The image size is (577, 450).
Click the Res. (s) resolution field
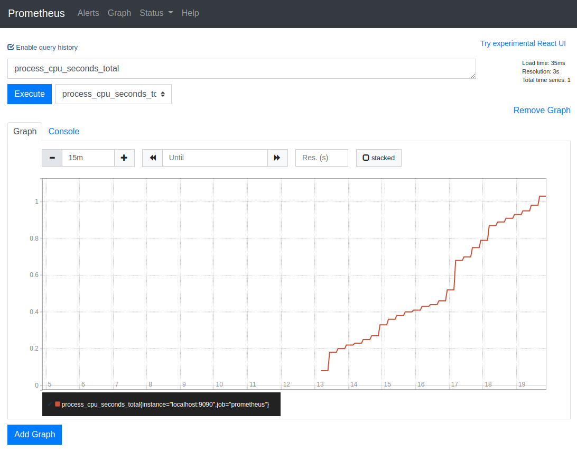pyautogui.click(x=322, y=158)
